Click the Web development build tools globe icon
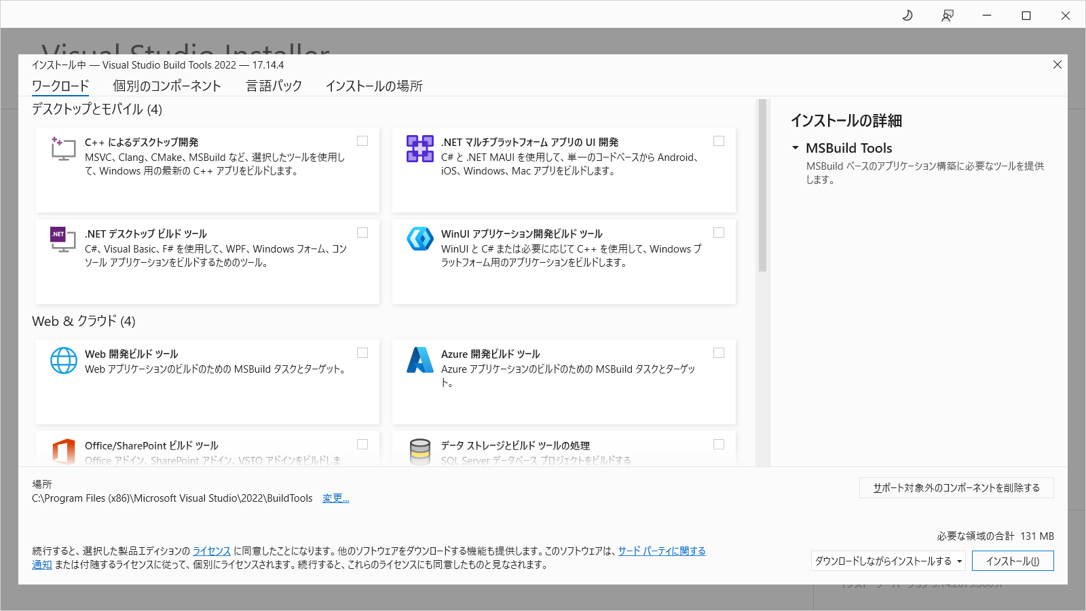1086x611 pixels. tap(63, 360)
